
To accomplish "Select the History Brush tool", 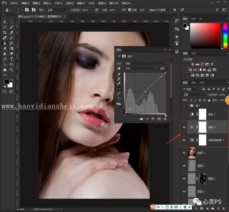I will coord(11,43).
